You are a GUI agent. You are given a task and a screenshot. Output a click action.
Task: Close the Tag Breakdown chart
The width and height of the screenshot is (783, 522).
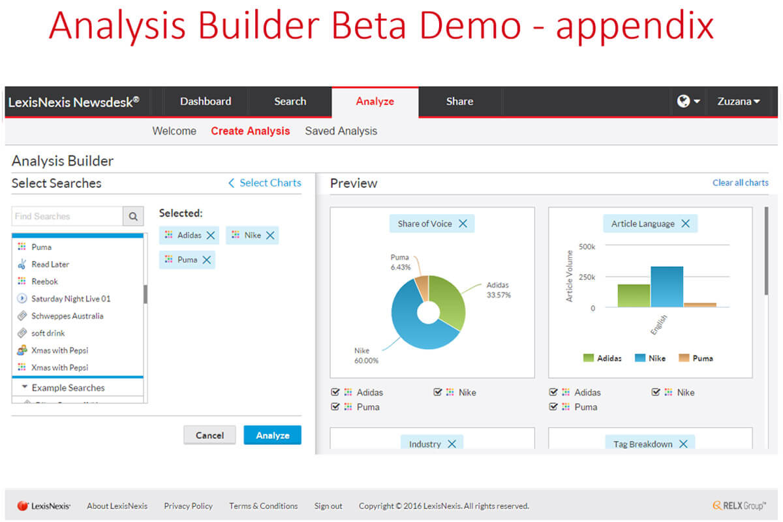[x=683, y=444]
